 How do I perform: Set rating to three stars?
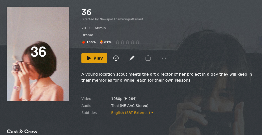pyautogui.click(x=127, y=42)
